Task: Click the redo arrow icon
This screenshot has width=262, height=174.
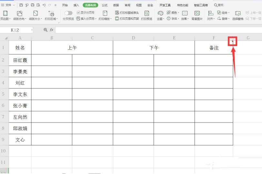Action: click(49, 5)
